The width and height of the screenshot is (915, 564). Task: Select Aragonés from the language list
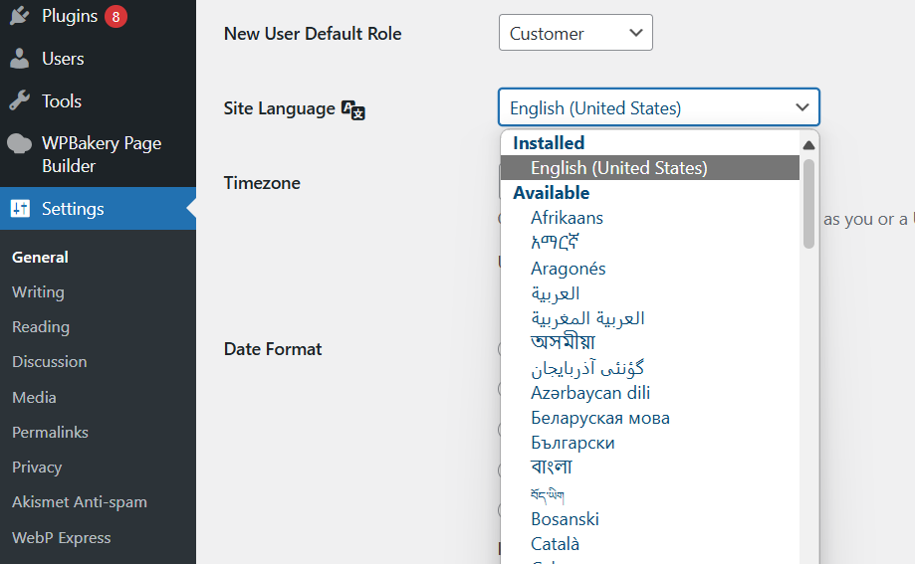(568, 269)
